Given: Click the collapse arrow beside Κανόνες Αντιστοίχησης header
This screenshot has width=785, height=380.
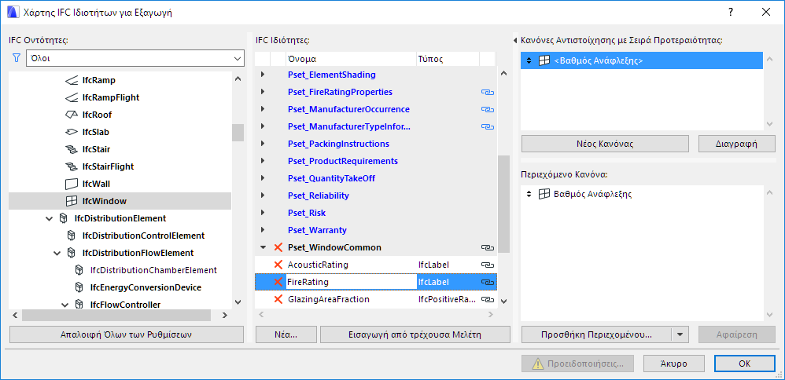Looking at the screenshot, I should [514, 40].
